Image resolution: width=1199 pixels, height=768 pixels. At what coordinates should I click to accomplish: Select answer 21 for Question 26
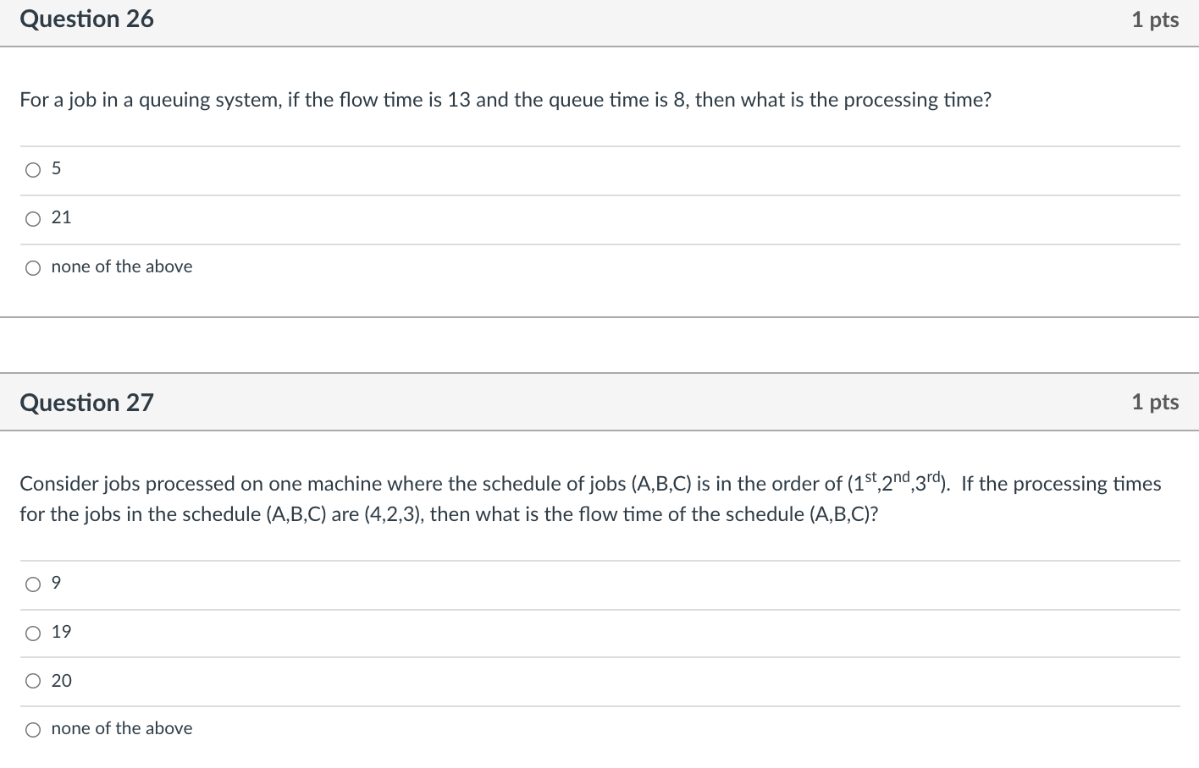click(x=33, y=218)
